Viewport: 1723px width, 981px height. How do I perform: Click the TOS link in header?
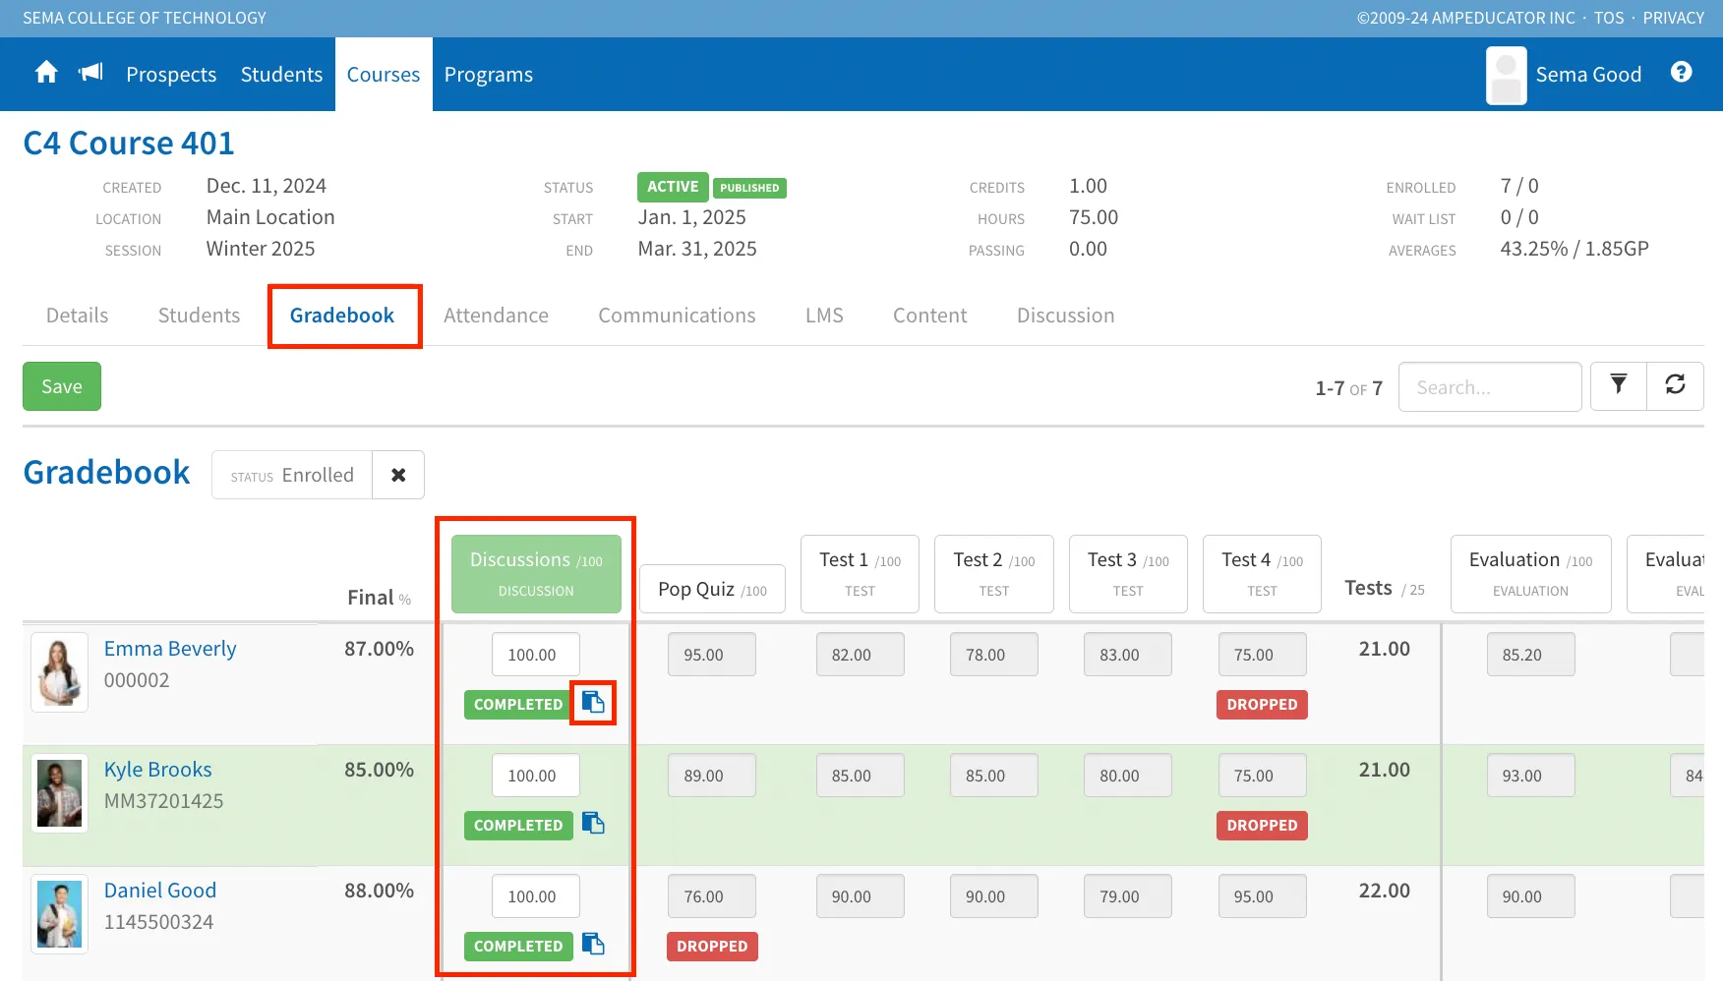click(1609, 18)
